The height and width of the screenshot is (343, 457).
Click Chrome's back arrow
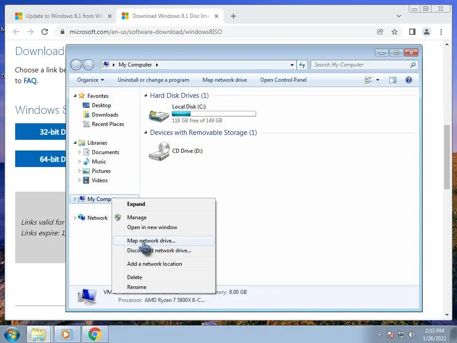point(16,32)
